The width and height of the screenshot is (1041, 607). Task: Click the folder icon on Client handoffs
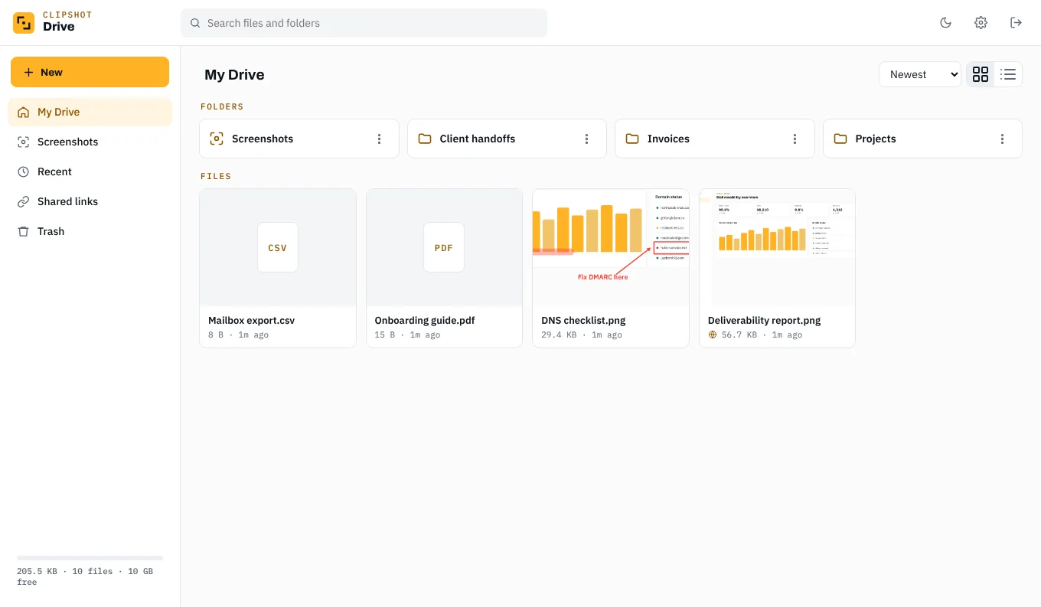point(425,139)
